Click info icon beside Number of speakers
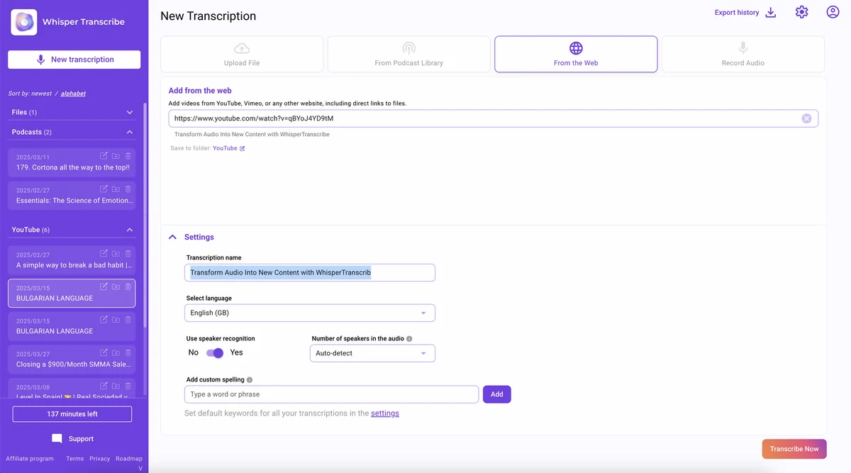The image size is (851, 473). pyautogui.click(x=409, y=339)
